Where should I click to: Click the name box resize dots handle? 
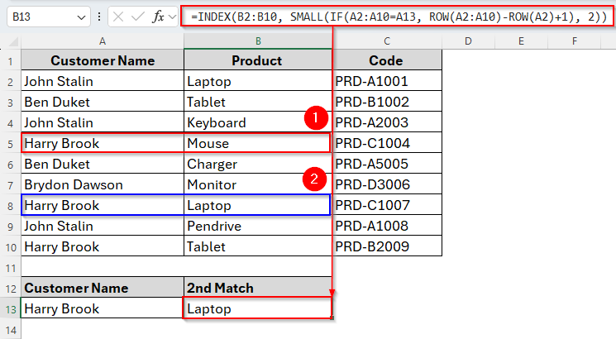click(x=100, y=17)
